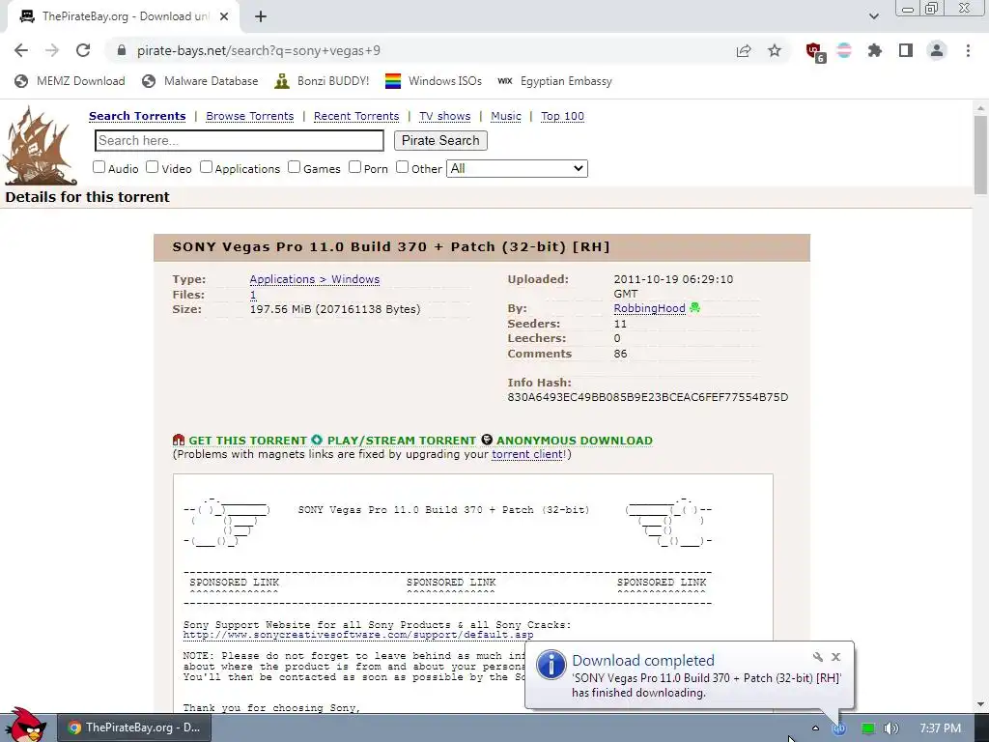The width and height of the screenshot is (989, 742).
Task: Click the vertical page scrollbar thumb
Action: click(980, 156)
